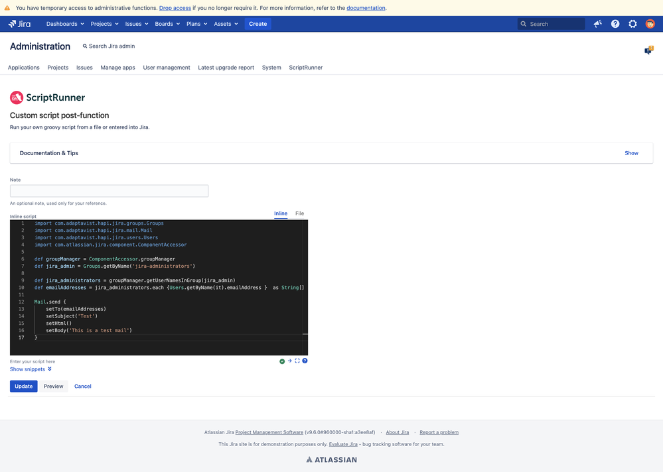This screenshot has width=663, height=472.
Task: Click the feedback icon under the avatar
Action: [648, 50]
